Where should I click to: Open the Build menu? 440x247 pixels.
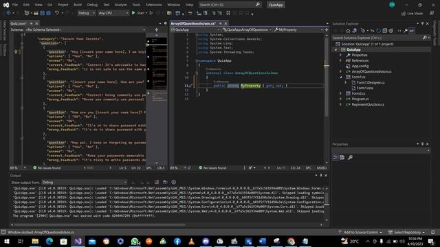click(x=78, y=5)
